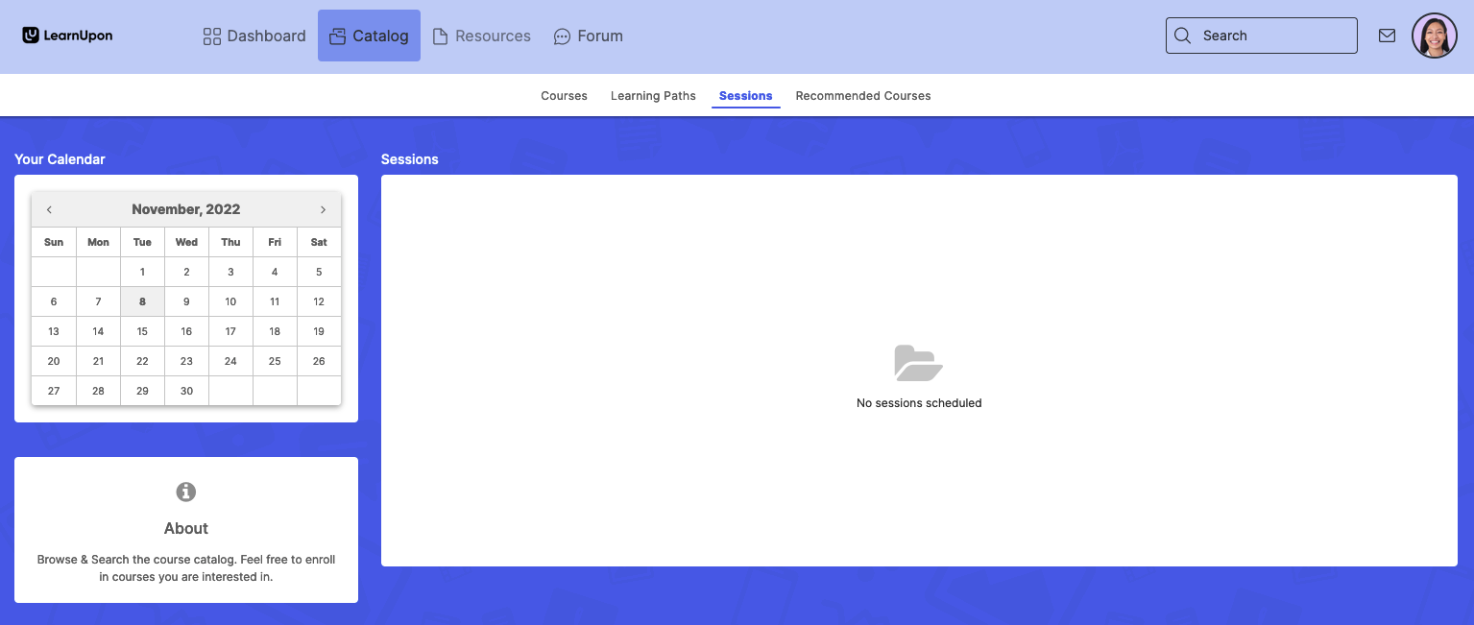The image size is (1474, 625).
Task: Advance calendar to next month
Action: (x=323, y=209)
